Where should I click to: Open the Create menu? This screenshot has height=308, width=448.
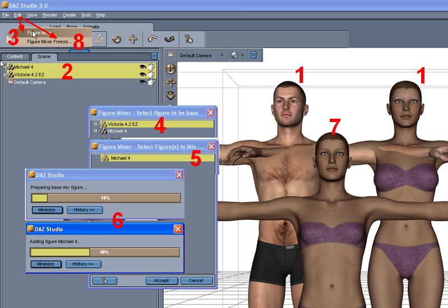[x=69, y=15]
